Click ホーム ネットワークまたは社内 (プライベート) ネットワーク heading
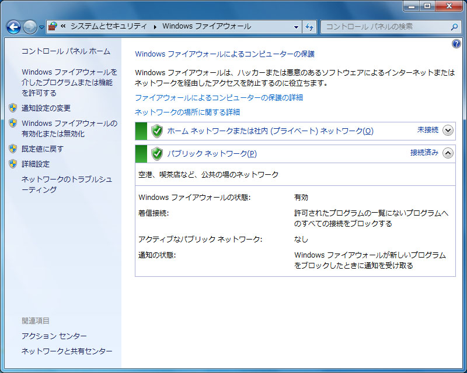The height and width of the screenshot is (373, 467). coord(270,131)
